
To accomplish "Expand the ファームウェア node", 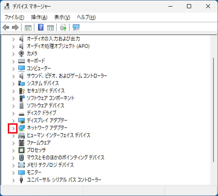I will (x=13, y=143).
